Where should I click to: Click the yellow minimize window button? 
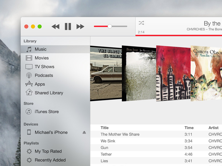[33, 26]
